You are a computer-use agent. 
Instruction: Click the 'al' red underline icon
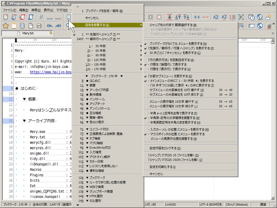tap(269, 26)
